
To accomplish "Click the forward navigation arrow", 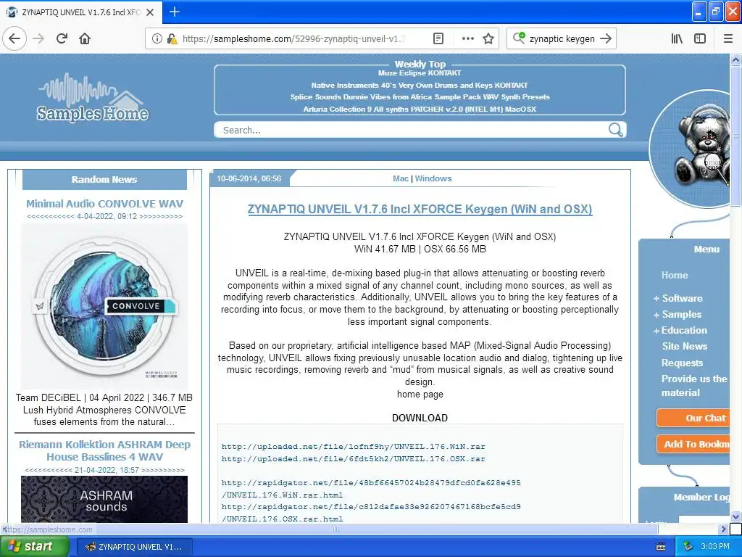I will (x=38, y=39).
